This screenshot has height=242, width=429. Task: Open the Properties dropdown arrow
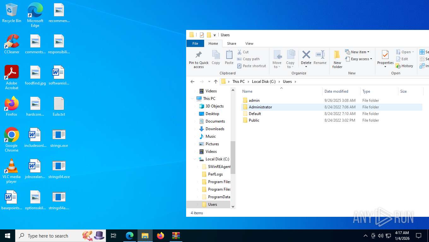point(385,67)
